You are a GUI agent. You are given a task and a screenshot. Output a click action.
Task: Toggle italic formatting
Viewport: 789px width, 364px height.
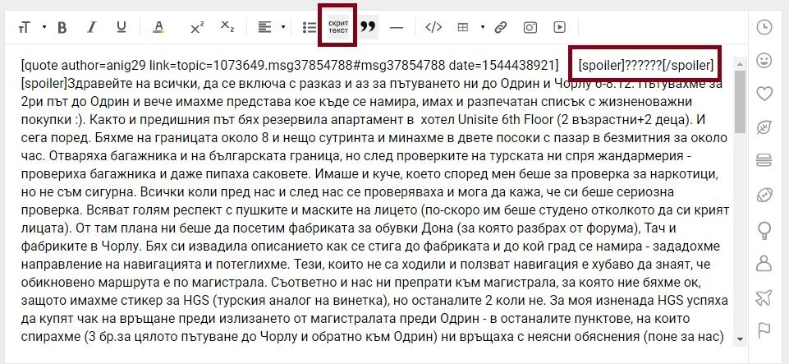point(91,27)
